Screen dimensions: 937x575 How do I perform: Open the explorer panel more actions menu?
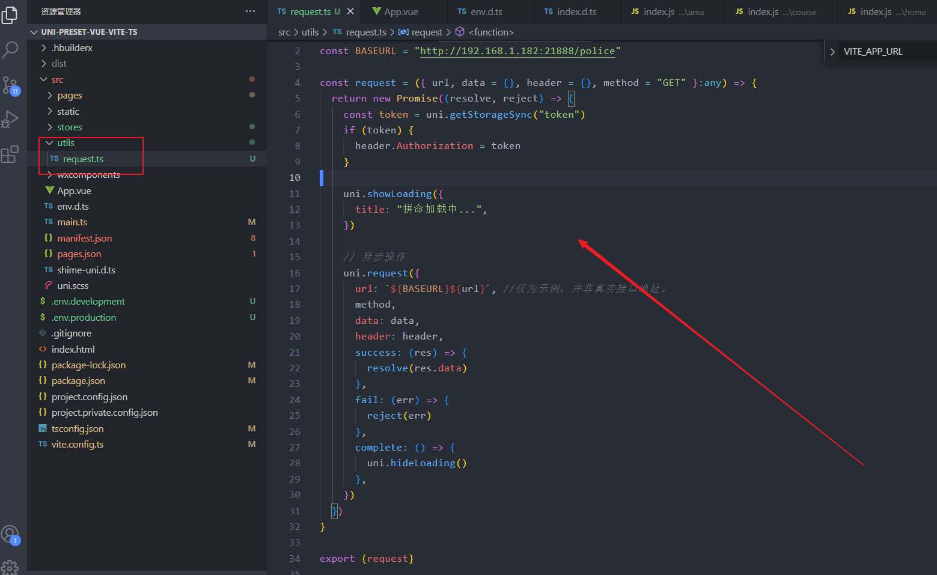point(251,11)
